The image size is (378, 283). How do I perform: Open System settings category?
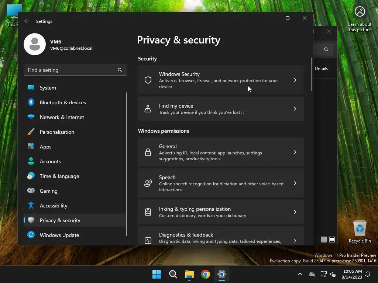pos(75,88)
